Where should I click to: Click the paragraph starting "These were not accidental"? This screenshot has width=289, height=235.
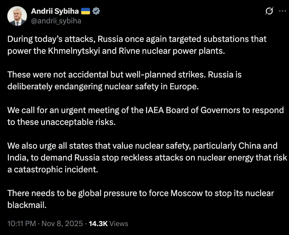(x=124, y=80)
